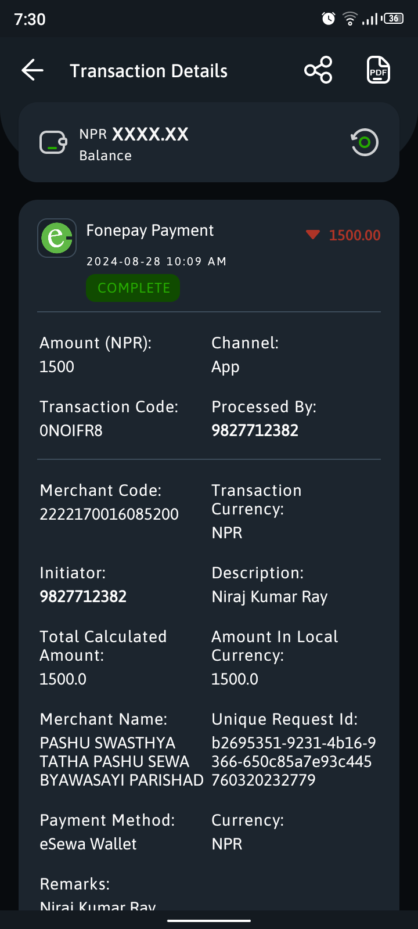The width and height of the screenshot is (418, 929).
Task: Reveal balance with the refresh eye icon
Action: coord(364,142)
